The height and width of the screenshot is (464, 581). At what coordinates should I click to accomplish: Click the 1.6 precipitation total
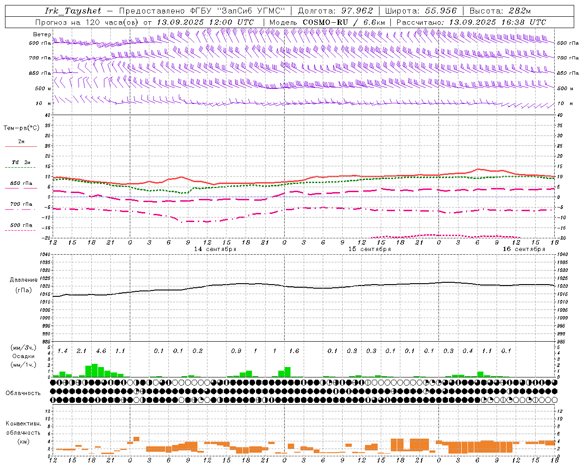pyautogui.click(x=294, y=351)
